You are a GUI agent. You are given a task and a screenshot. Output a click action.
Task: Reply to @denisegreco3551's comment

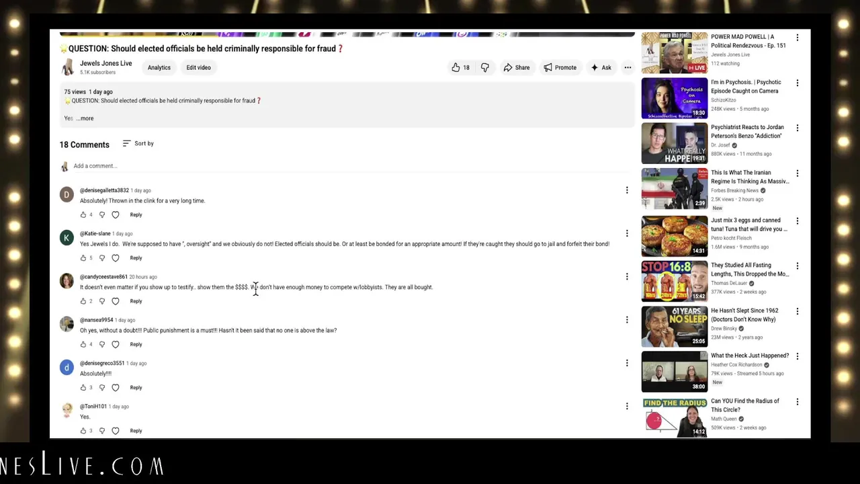click(136, 387)
